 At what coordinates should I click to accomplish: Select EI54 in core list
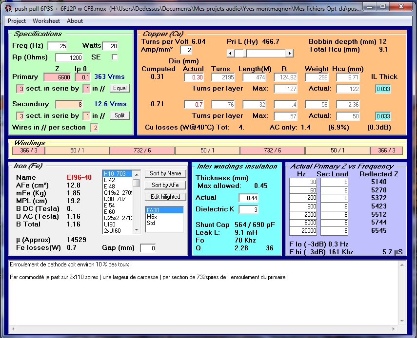tap(117, 206)
